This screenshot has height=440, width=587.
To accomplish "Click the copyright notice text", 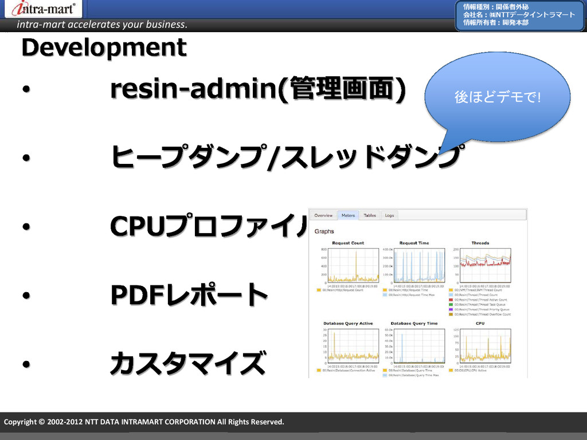I will [x=144, y=422].
